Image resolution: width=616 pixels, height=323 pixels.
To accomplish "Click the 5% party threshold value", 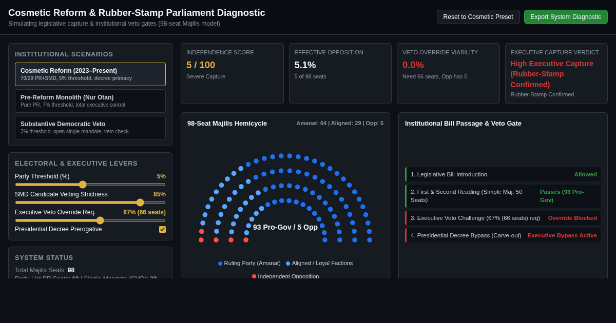I will (x=161, y=176).
